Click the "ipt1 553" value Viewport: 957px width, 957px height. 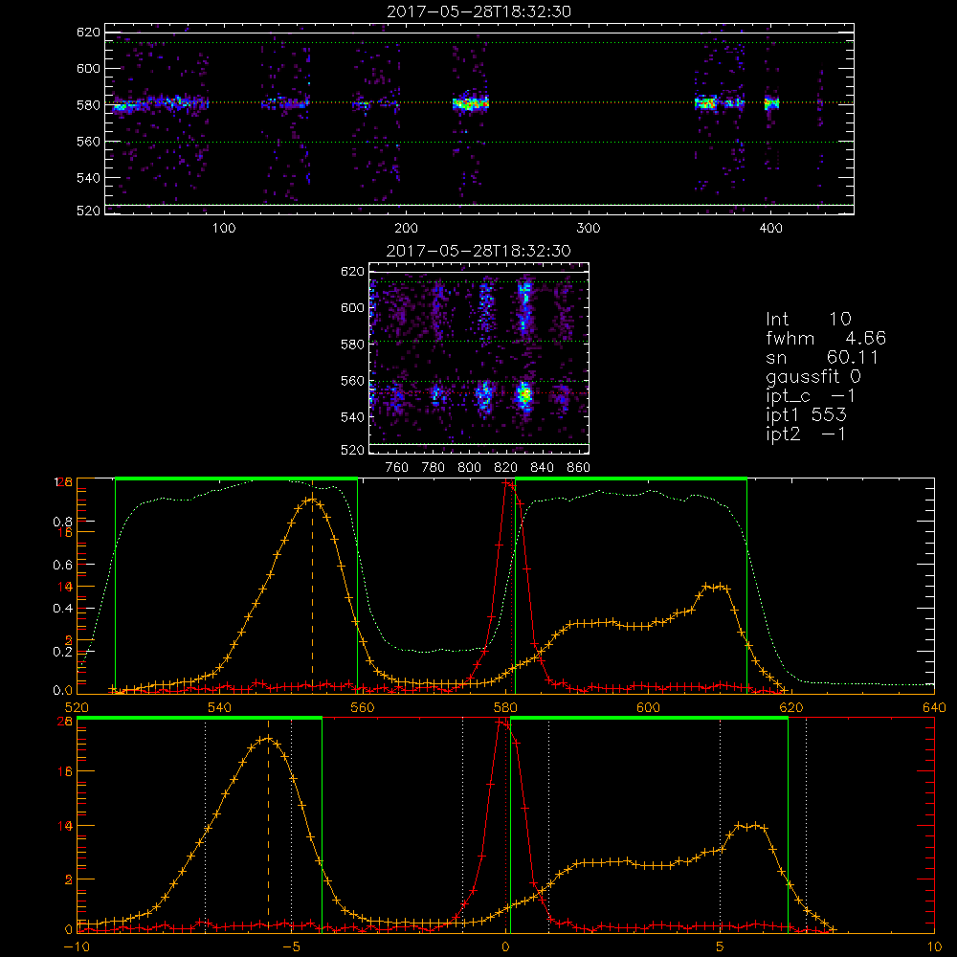[806, 415]
